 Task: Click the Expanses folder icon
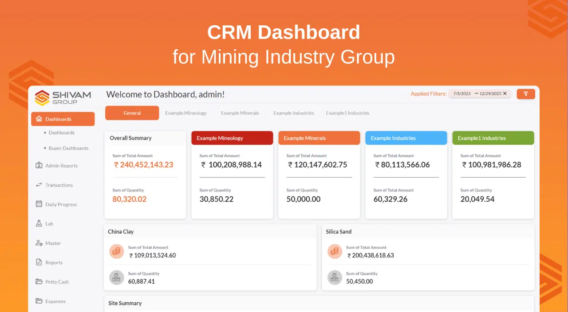click(39, 301)
